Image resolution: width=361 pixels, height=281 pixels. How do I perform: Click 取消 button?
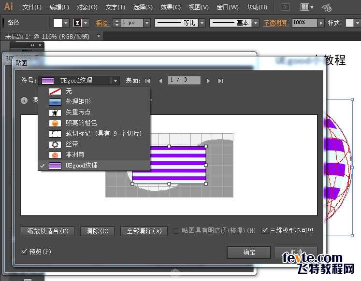click(x=296, y=252)
